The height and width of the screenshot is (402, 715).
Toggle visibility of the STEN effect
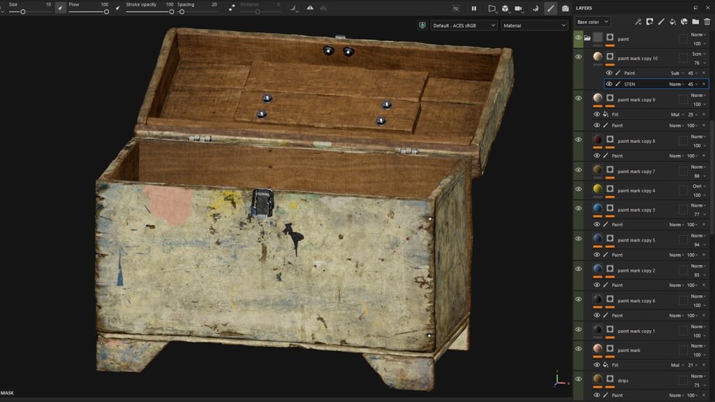[609, 84]
